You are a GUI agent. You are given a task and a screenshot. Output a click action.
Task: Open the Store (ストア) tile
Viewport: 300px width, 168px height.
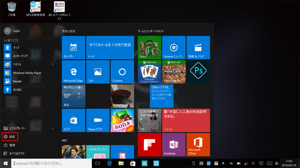[73, 120]
